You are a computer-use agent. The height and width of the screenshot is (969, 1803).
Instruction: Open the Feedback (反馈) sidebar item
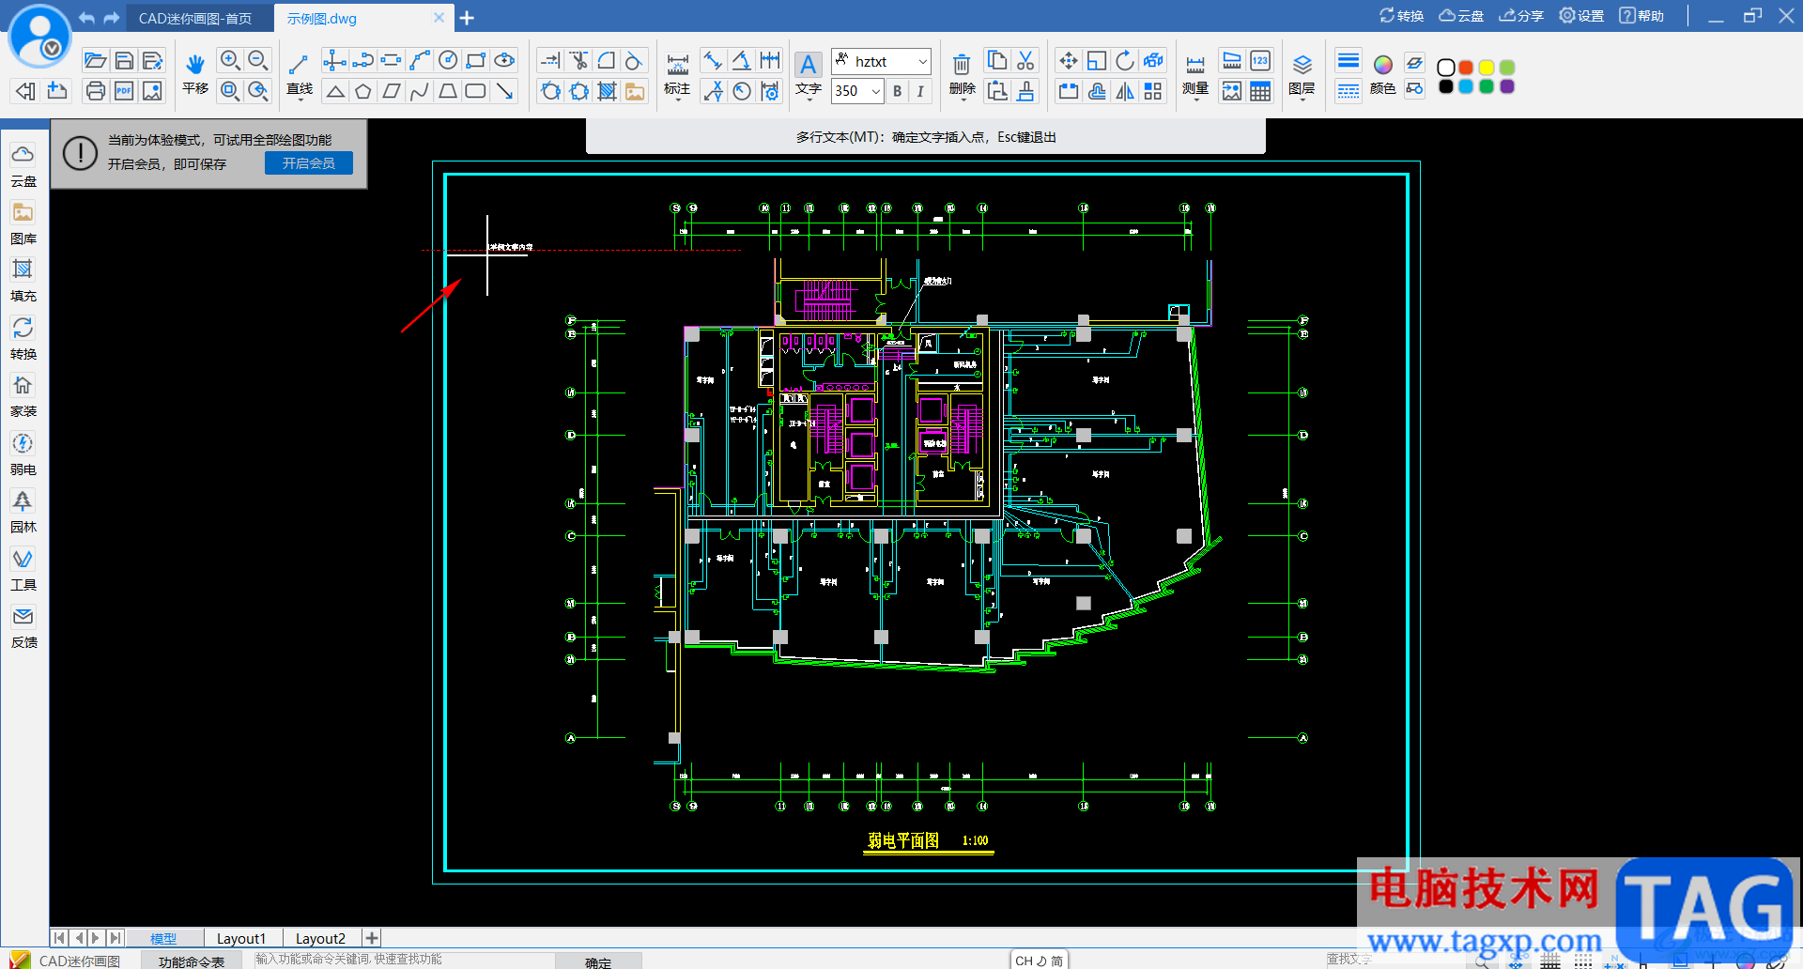(23, 627)
